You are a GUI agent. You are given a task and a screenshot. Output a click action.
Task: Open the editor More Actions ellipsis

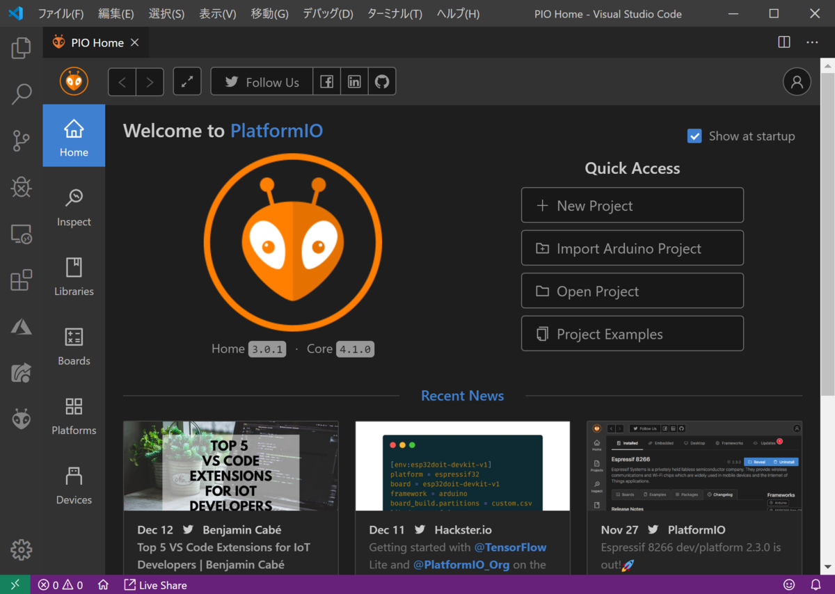(812, 42)
